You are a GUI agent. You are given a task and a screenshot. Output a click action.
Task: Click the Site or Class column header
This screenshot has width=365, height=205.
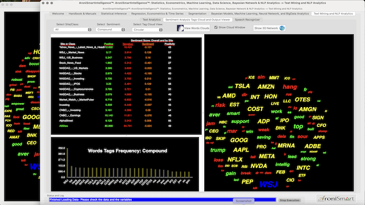[x=68, y=44]
